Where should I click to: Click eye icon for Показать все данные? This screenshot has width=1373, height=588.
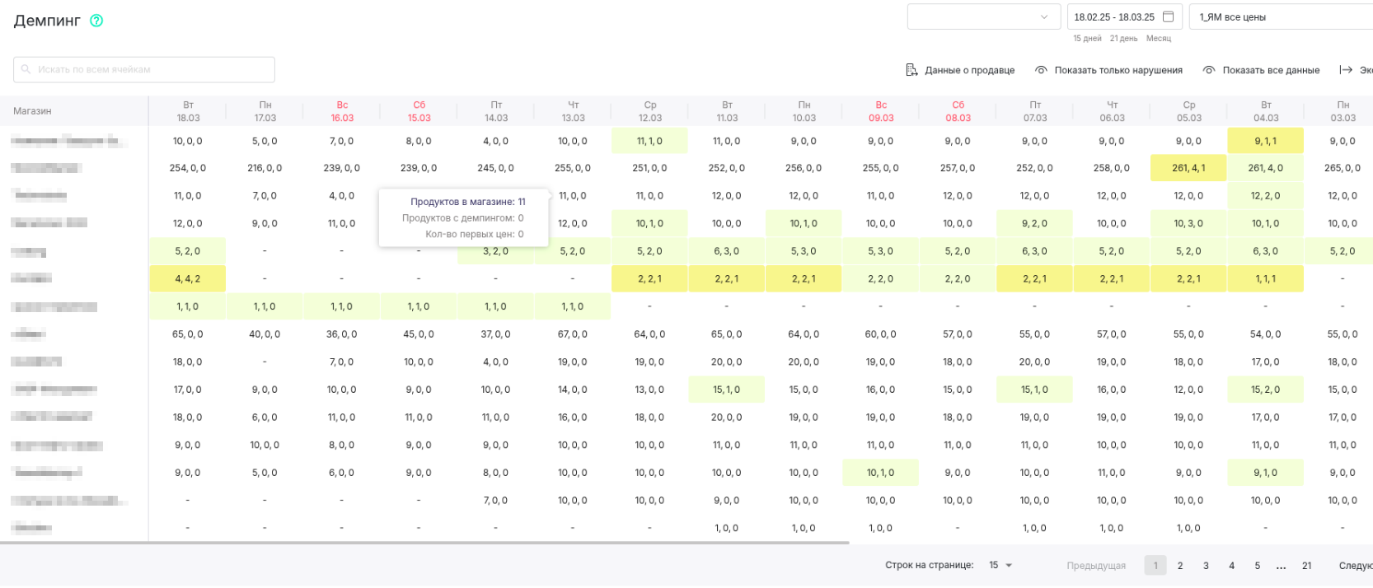coord(1209,70)
